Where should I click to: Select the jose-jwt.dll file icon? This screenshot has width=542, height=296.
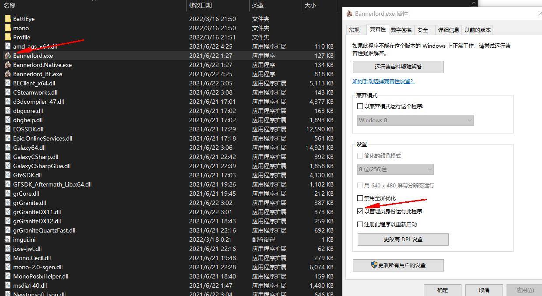coord(8,249)
